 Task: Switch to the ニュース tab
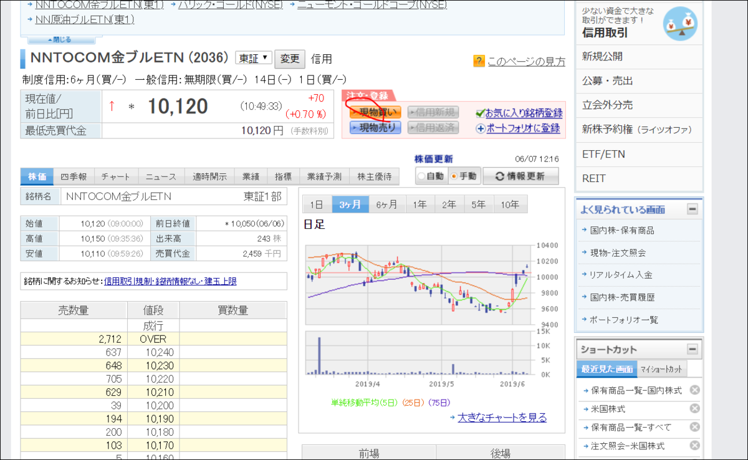[161, 177]
